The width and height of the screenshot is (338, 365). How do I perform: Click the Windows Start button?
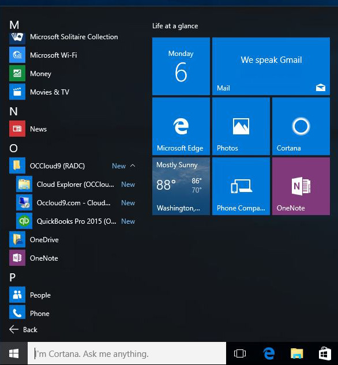(x=14, y=353)
